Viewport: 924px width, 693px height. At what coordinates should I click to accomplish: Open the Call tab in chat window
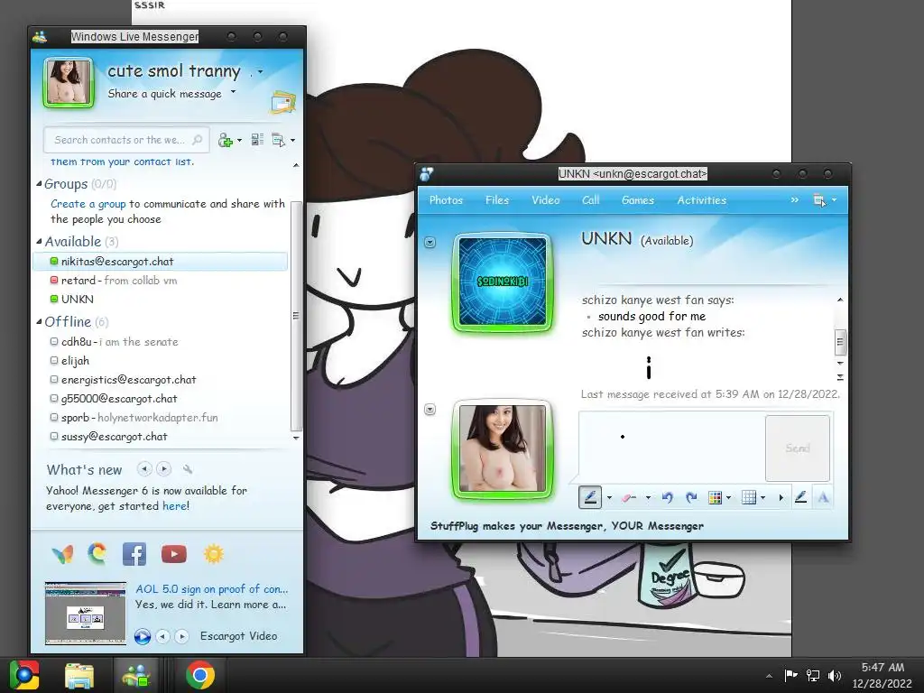pyautogui.click(x=590, y=200)
